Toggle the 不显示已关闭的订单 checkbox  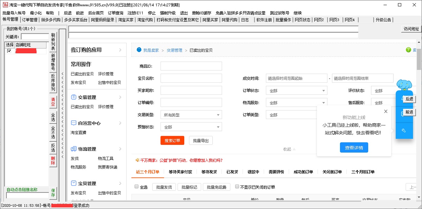[237, 187]
